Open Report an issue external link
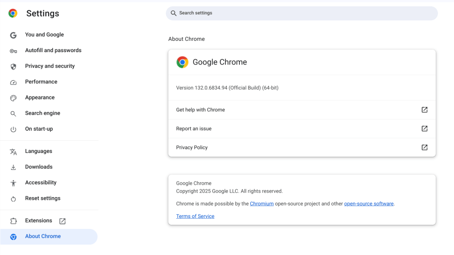This screenshot has height=255, width=454. 424,128
